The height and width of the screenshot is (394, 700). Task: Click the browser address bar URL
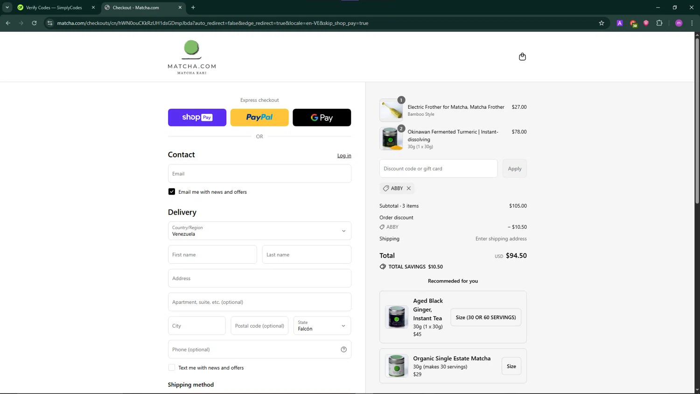pyautogui.click(x=213, y=23)
